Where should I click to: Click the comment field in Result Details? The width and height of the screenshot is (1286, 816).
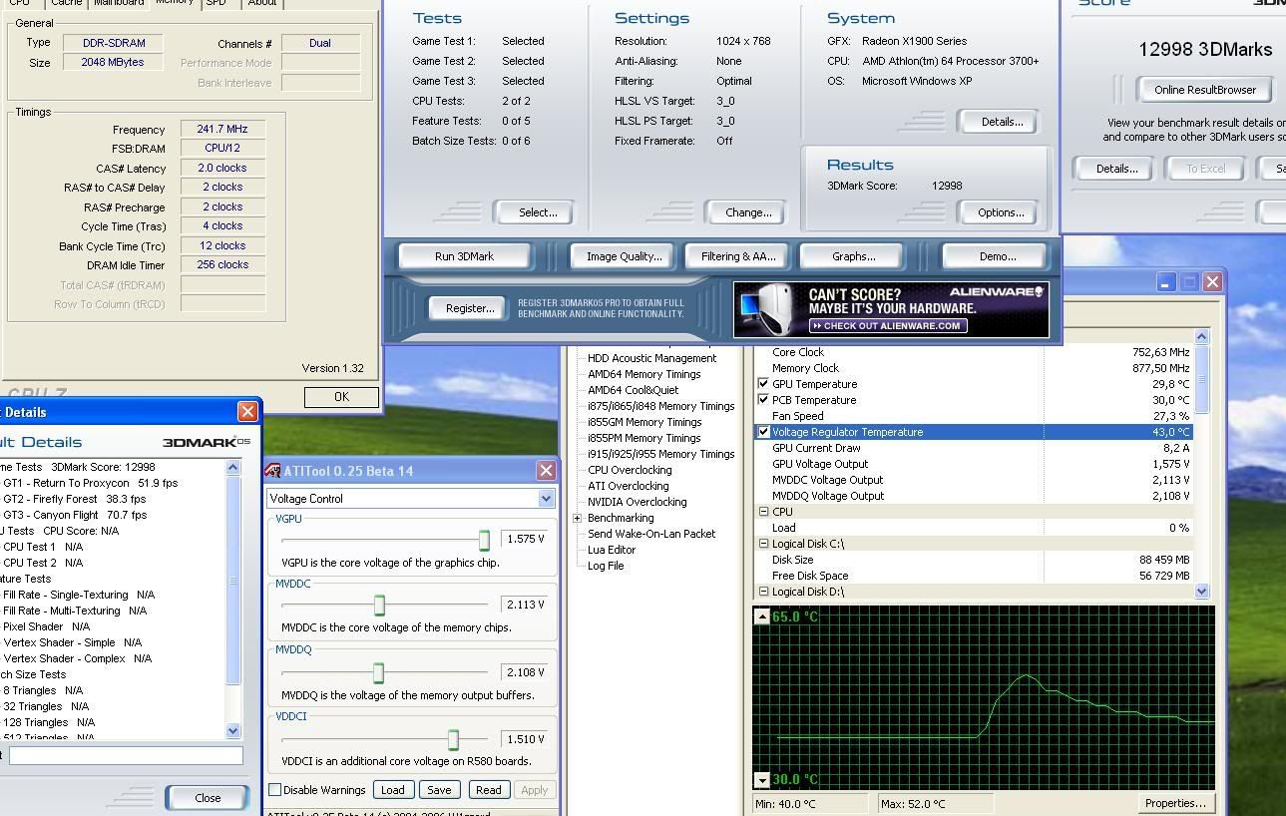pos(126,756)
